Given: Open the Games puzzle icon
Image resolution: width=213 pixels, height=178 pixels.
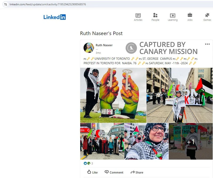Looking at the screenshot, I should coord(207,15).
